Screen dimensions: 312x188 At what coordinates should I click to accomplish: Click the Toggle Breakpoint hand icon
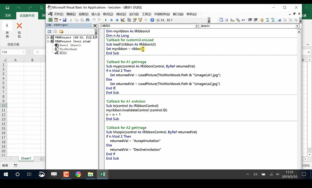(262, 20)
